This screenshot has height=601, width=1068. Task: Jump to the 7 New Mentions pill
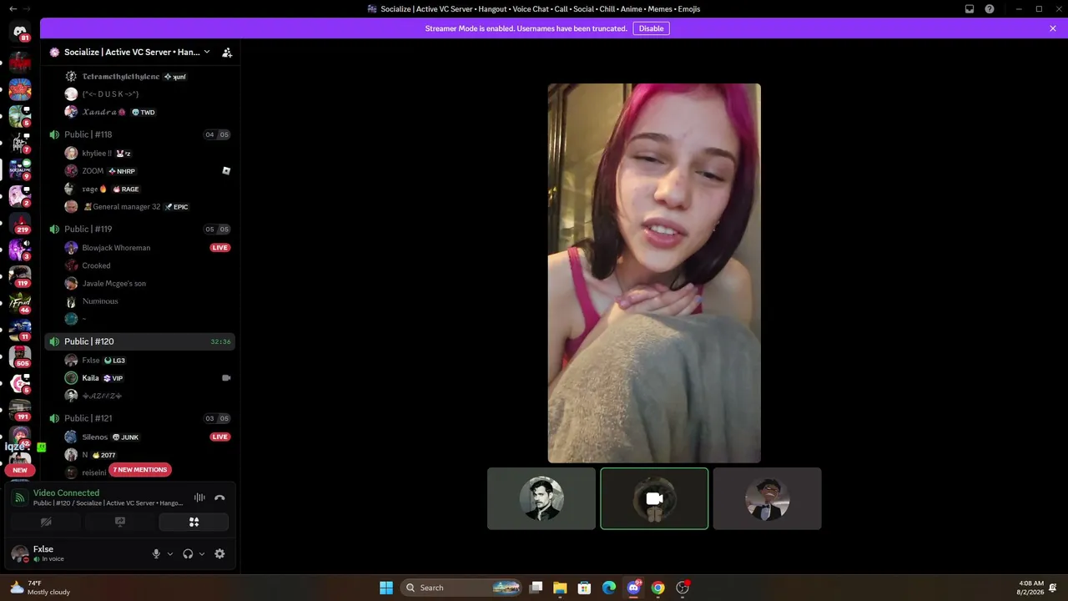pos(140,470)
